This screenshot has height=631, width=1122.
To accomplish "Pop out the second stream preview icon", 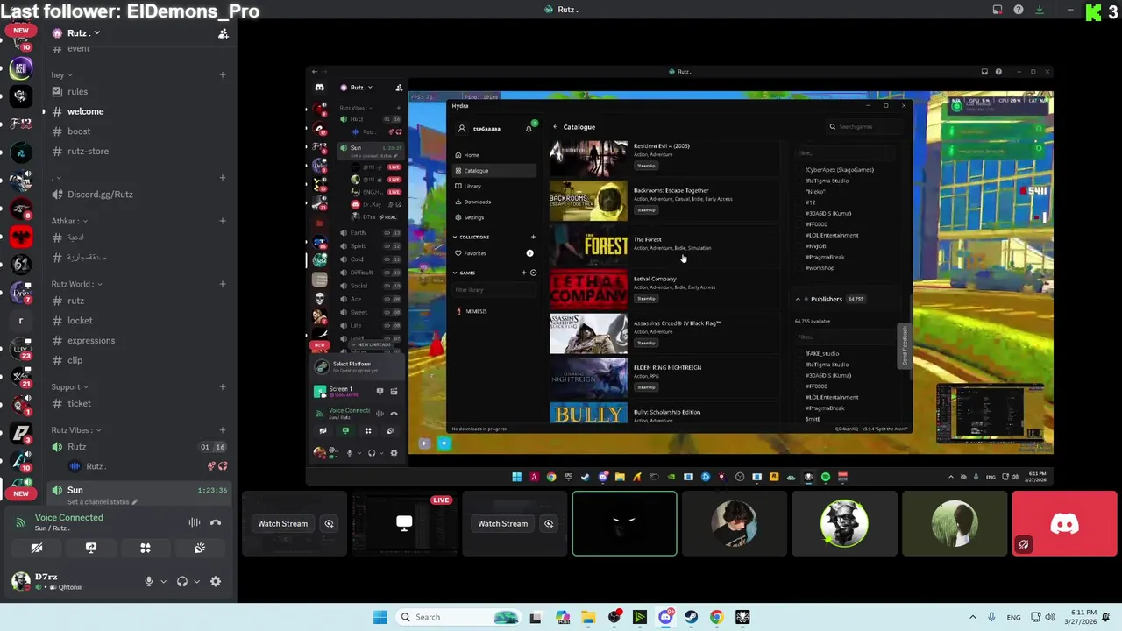I will tap(549, 524).
